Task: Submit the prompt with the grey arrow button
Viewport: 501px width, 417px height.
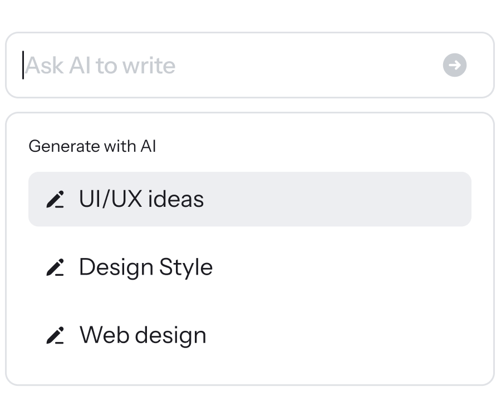Action: [455, 65]
